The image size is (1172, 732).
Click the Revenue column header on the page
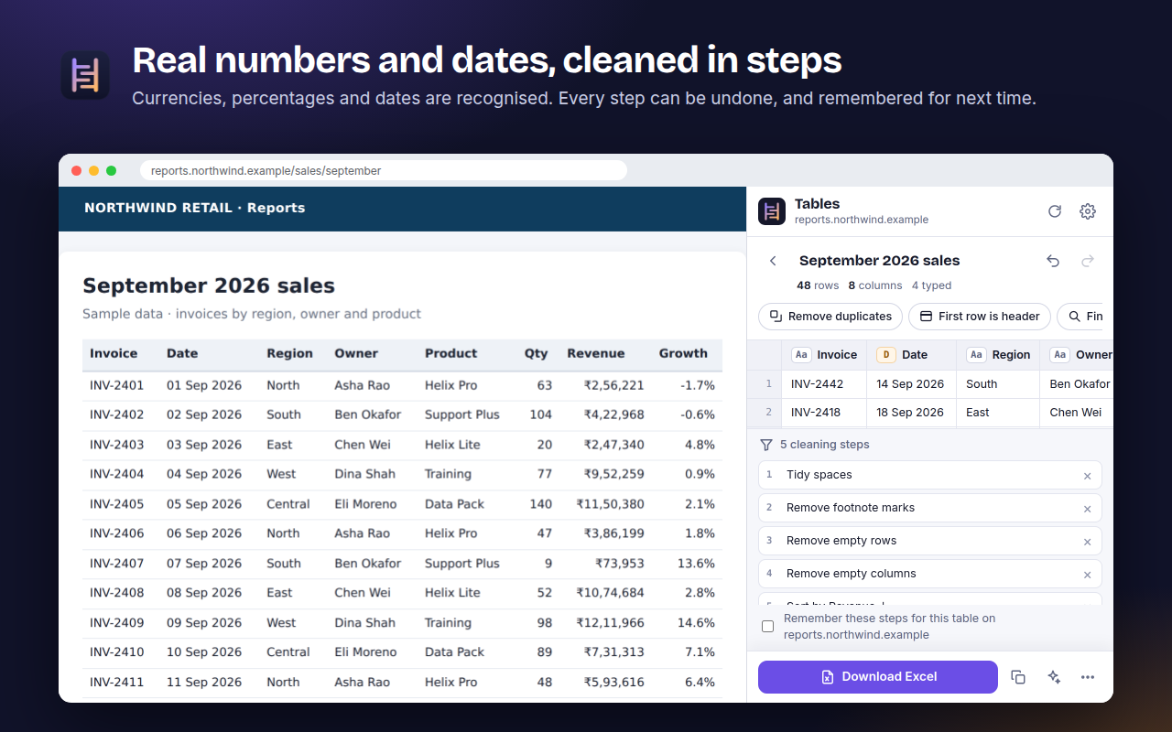[595, 353]
